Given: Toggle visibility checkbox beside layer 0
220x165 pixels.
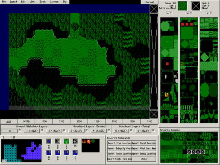Looking at the screenshot, I should [x=20, y=130].
